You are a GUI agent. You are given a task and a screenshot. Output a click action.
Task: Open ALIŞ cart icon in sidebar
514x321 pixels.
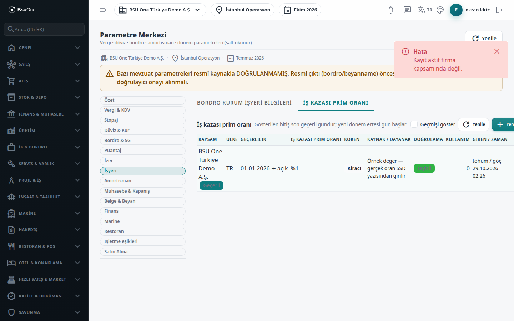point(11,81)
